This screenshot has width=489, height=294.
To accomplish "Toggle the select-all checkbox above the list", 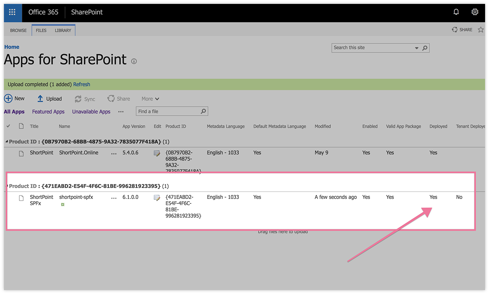I will 8,126.
